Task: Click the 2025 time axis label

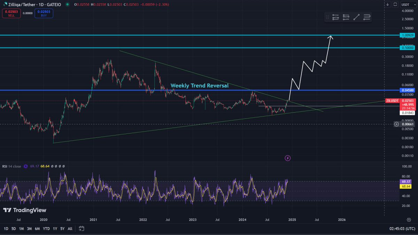Action: [x=292, y=220]
